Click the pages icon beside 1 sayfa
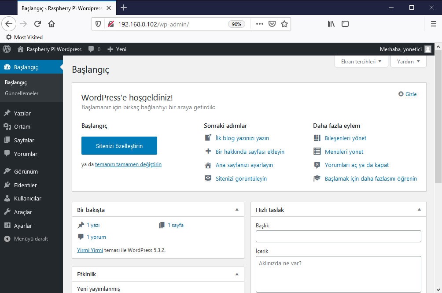Screen dimensions: 442x293 click(162, 225)
